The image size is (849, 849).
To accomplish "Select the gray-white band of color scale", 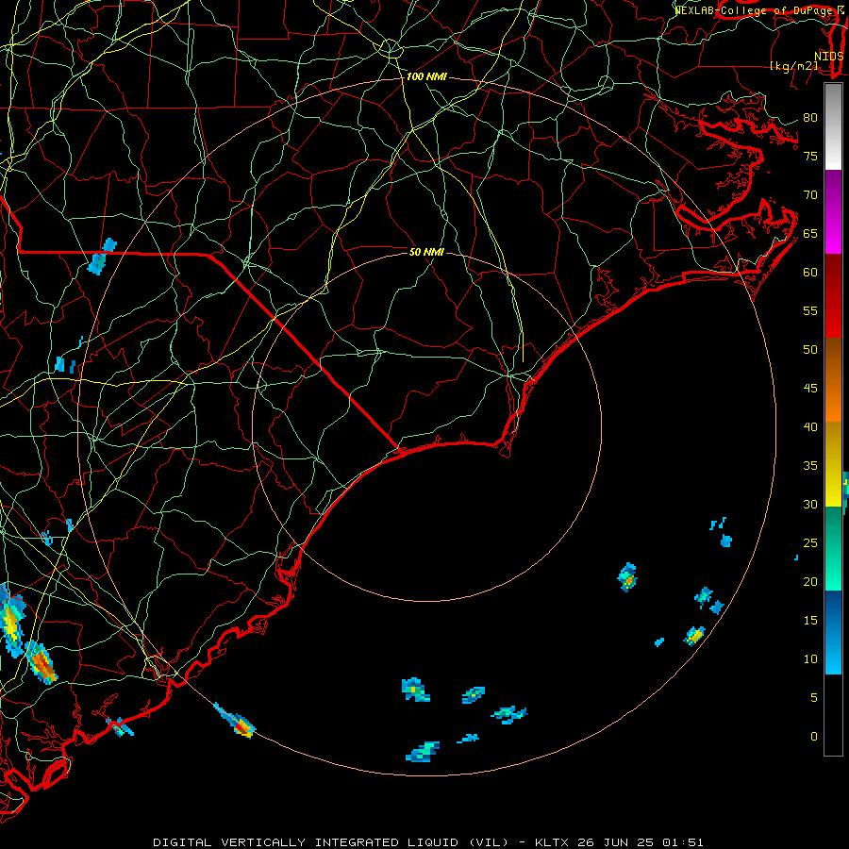I will 833,126.
